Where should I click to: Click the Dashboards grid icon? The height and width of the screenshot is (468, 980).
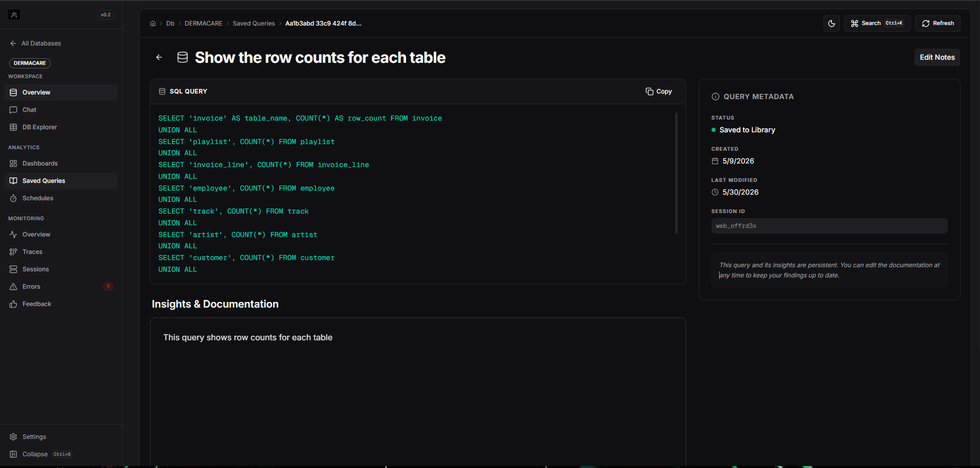coord(13,163)
